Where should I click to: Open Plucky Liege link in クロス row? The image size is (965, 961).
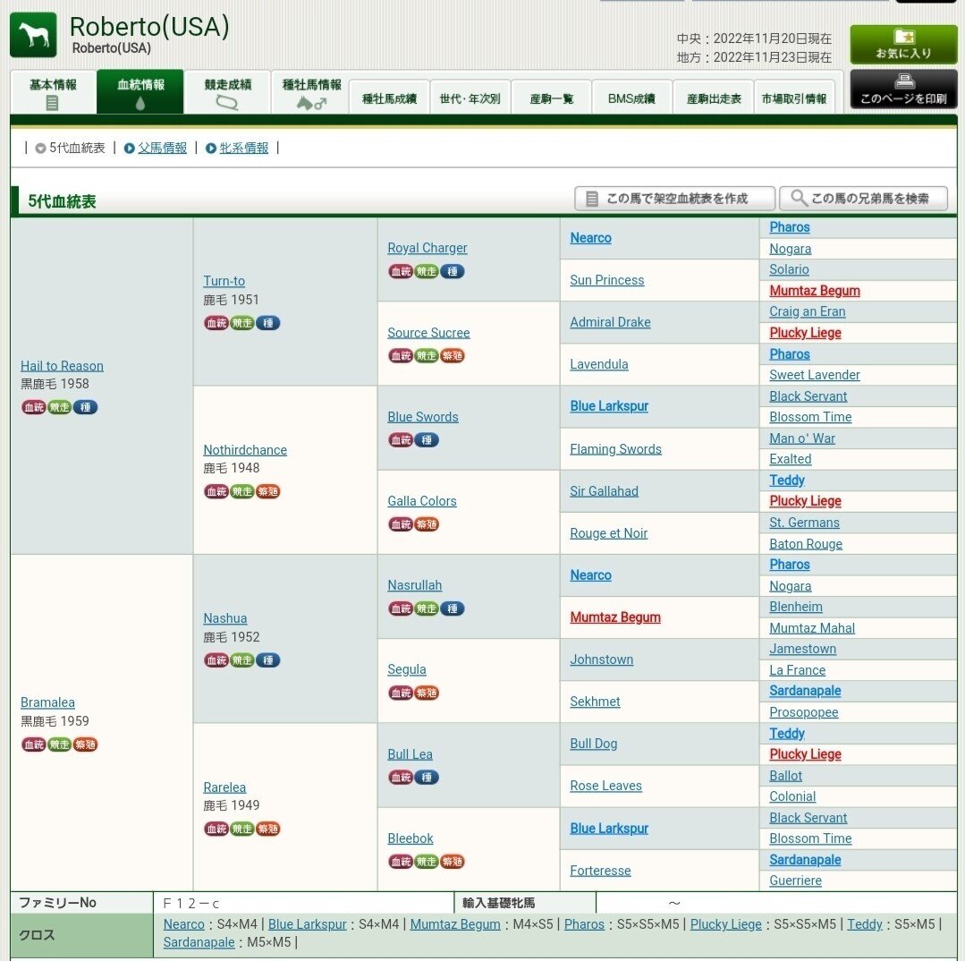point(725,924)
